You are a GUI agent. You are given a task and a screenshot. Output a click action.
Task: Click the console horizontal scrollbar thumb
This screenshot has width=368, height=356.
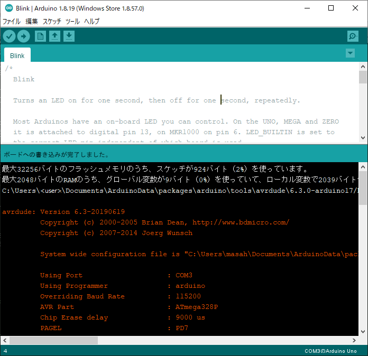pyautogui.click(x=53, y=340)
